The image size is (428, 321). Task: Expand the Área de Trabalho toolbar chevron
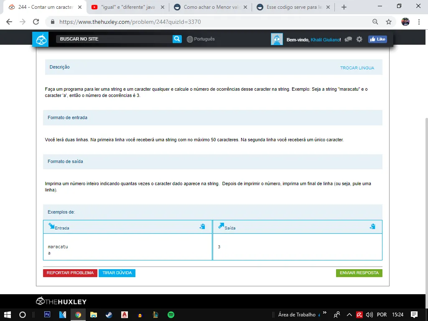click(324, 313)
